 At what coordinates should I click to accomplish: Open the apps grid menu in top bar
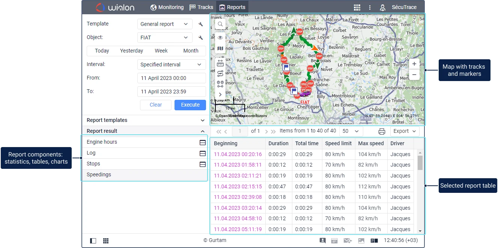357,8
